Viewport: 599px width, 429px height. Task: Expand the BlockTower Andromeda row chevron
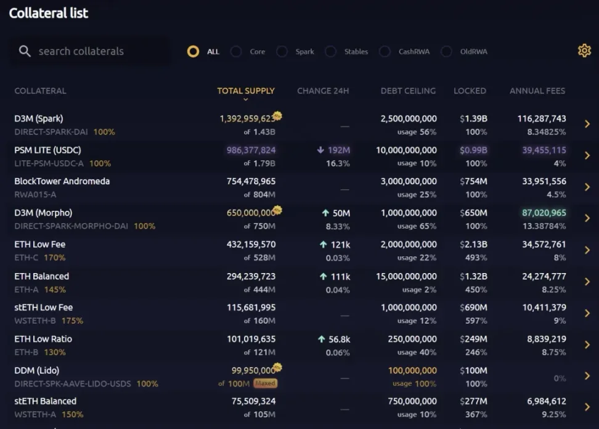[587, 187]
